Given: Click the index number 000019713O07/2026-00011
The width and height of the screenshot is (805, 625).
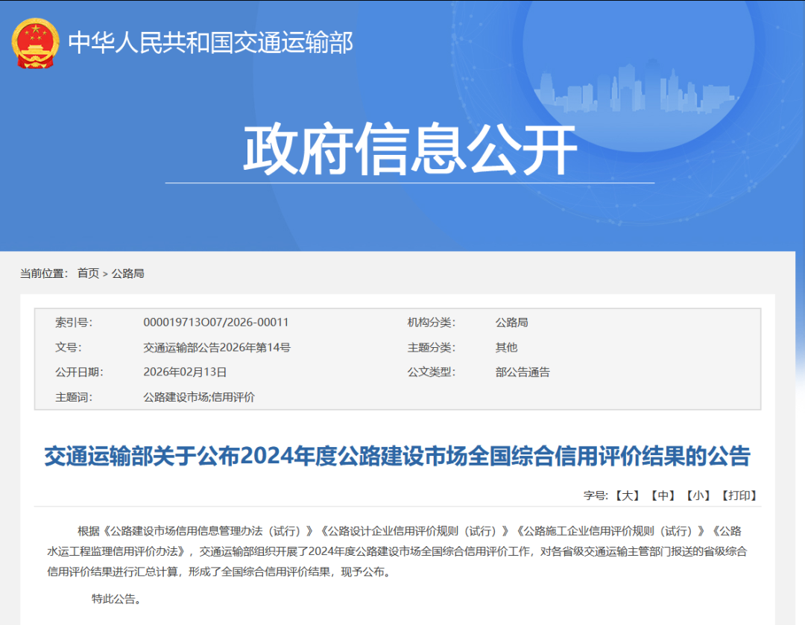Looking at the screenshot, I should 215,323.
